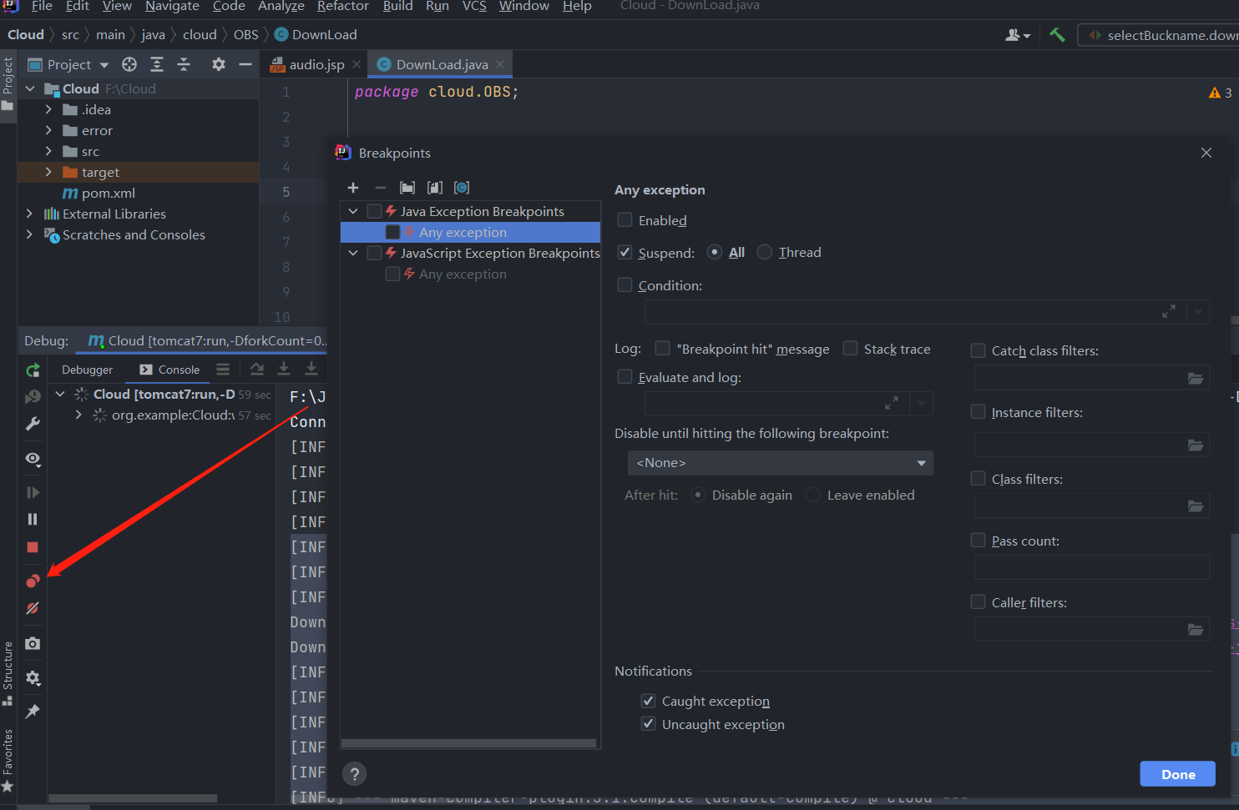This screenshot has width=1239, height=810.
Task: Click the Done button
Action: [1178, 774]
